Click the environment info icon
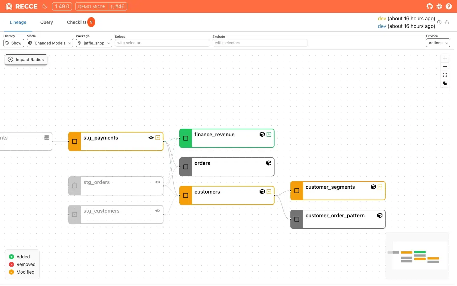Viewport: 457px width, 286px height. tap(439, 22)
